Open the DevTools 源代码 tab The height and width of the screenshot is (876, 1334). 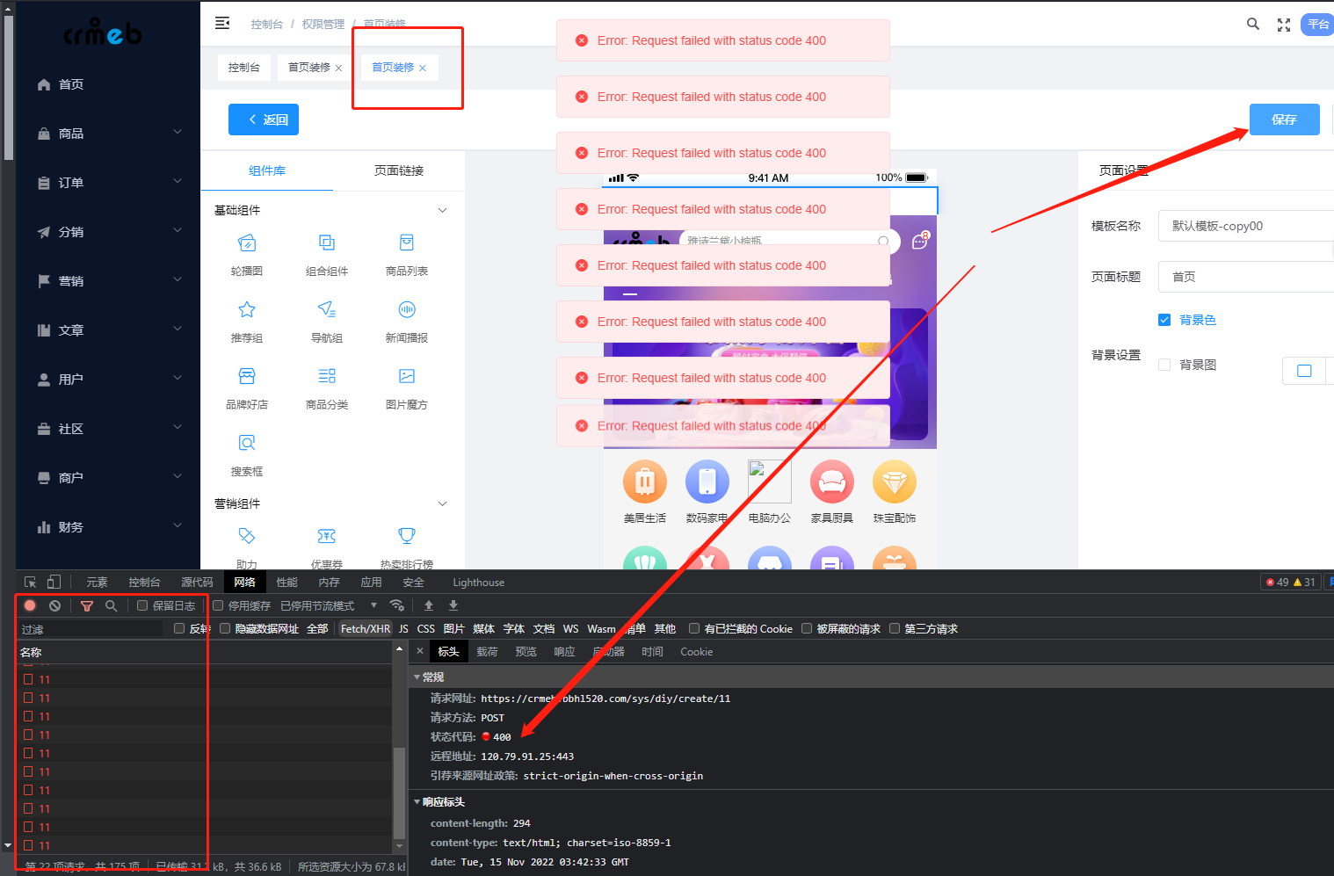click(197, 583)
